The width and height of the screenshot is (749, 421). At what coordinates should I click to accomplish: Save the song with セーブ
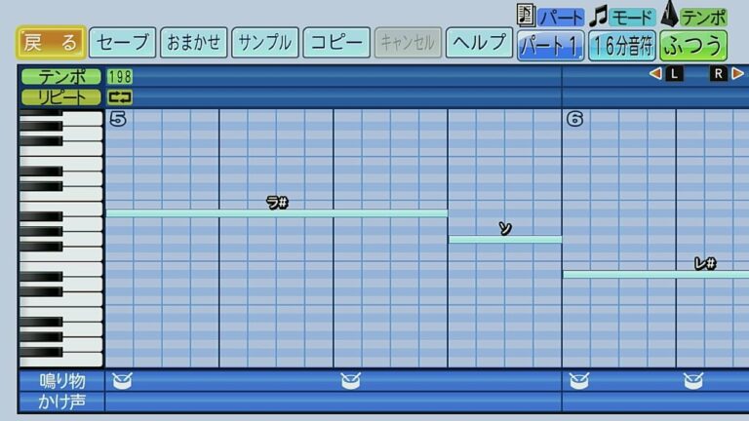122,43
